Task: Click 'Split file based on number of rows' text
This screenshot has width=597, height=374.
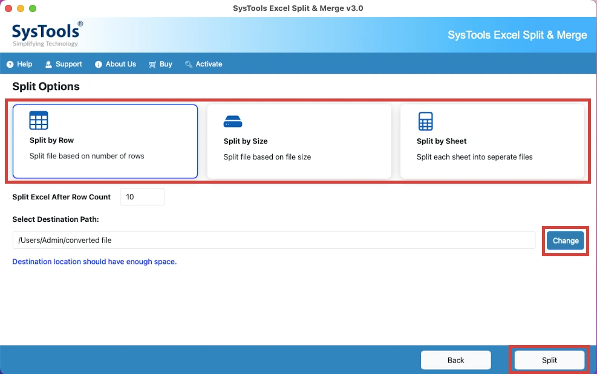Action: point(87,156)
